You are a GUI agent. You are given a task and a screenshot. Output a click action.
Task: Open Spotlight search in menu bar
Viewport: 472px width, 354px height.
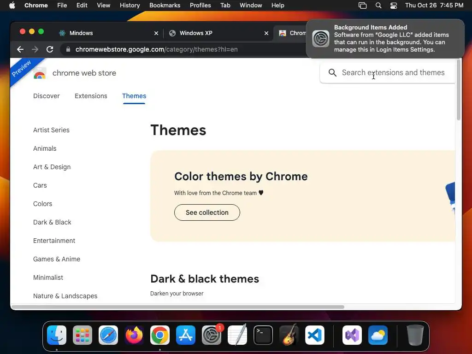point(378,6)
